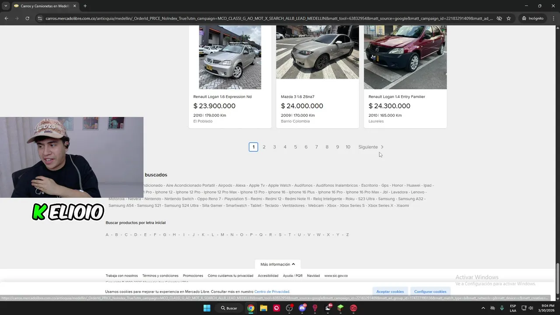Open Promociones footer link
The width and height of the screenshot is (560, 315).
(193, 276)
